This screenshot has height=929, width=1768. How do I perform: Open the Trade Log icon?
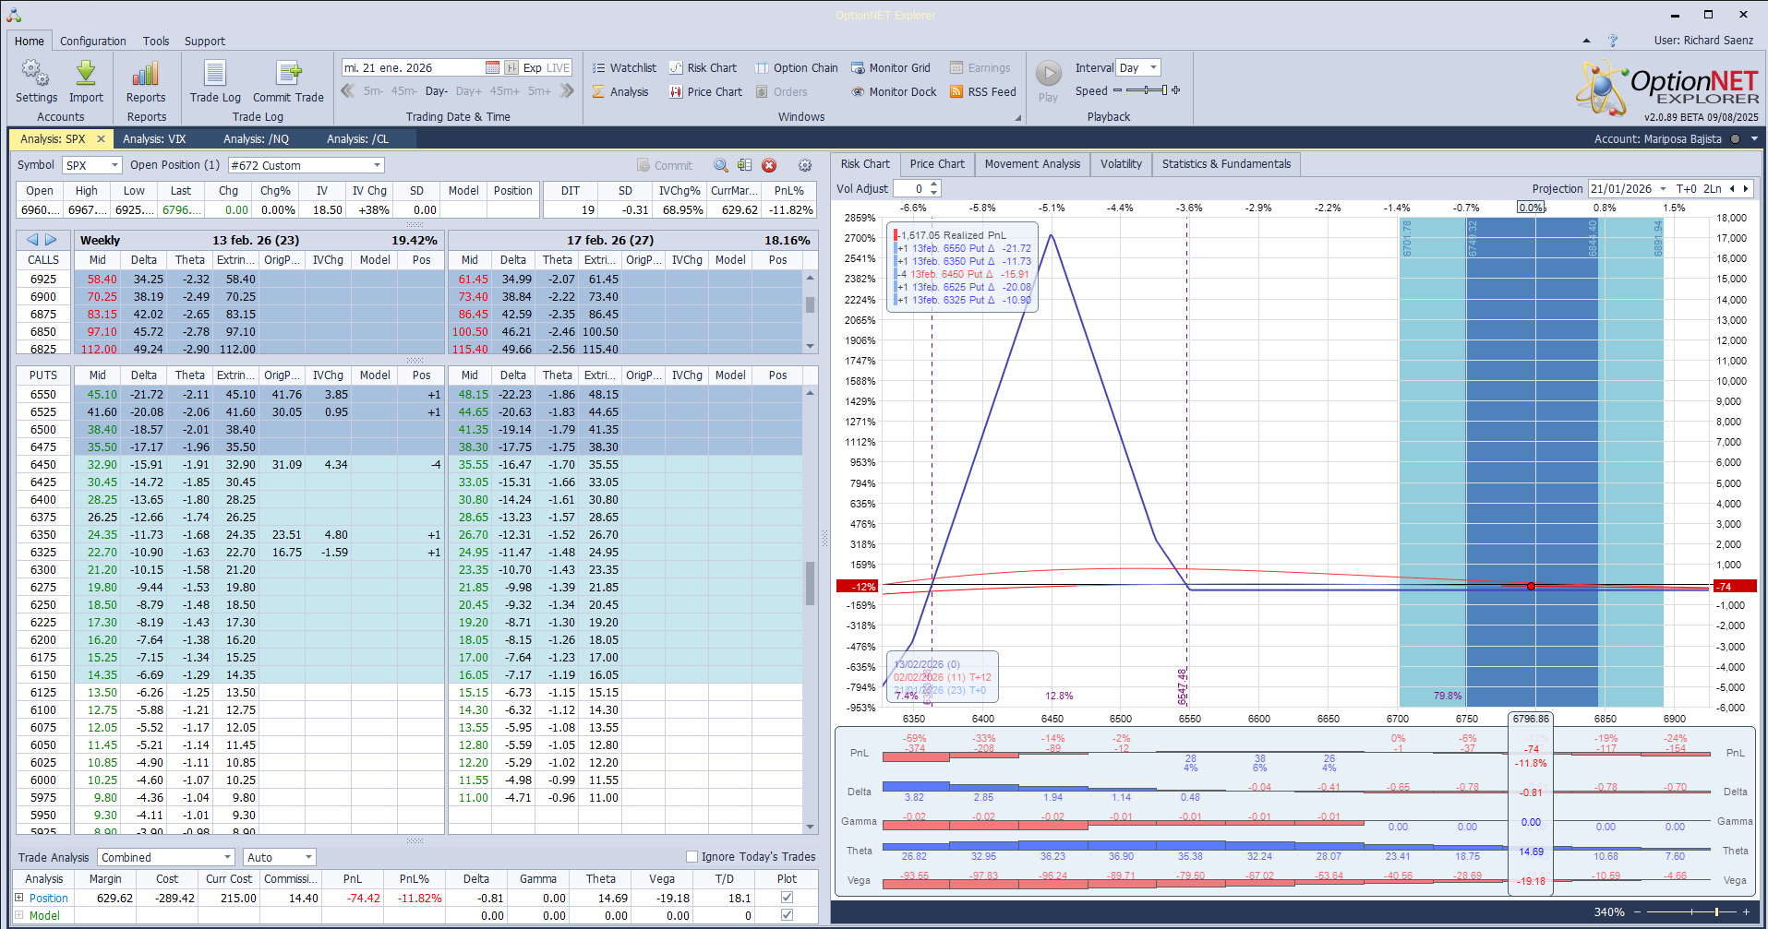[214, 74]
